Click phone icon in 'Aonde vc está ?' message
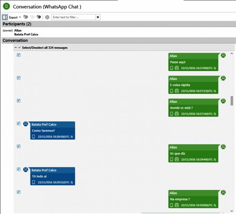This screenshot has height=214, width=236. pyautogui.click(x=171, y=114)
